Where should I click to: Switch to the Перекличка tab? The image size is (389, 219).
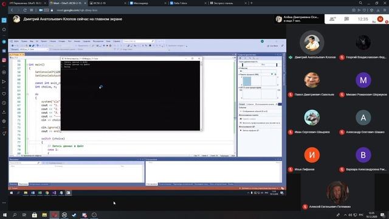[27, 3]
